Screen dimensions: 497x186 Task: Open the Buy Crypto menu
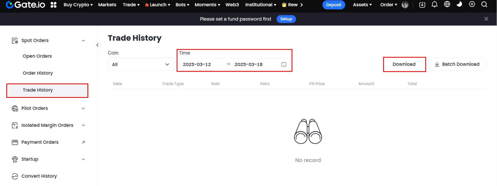[78, 5]
